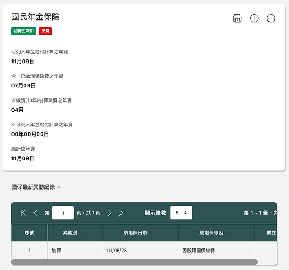Screen dimensions: 289x270
Task: Click the 04月 unpaid seniority value
Action: (x=17, y=110)
